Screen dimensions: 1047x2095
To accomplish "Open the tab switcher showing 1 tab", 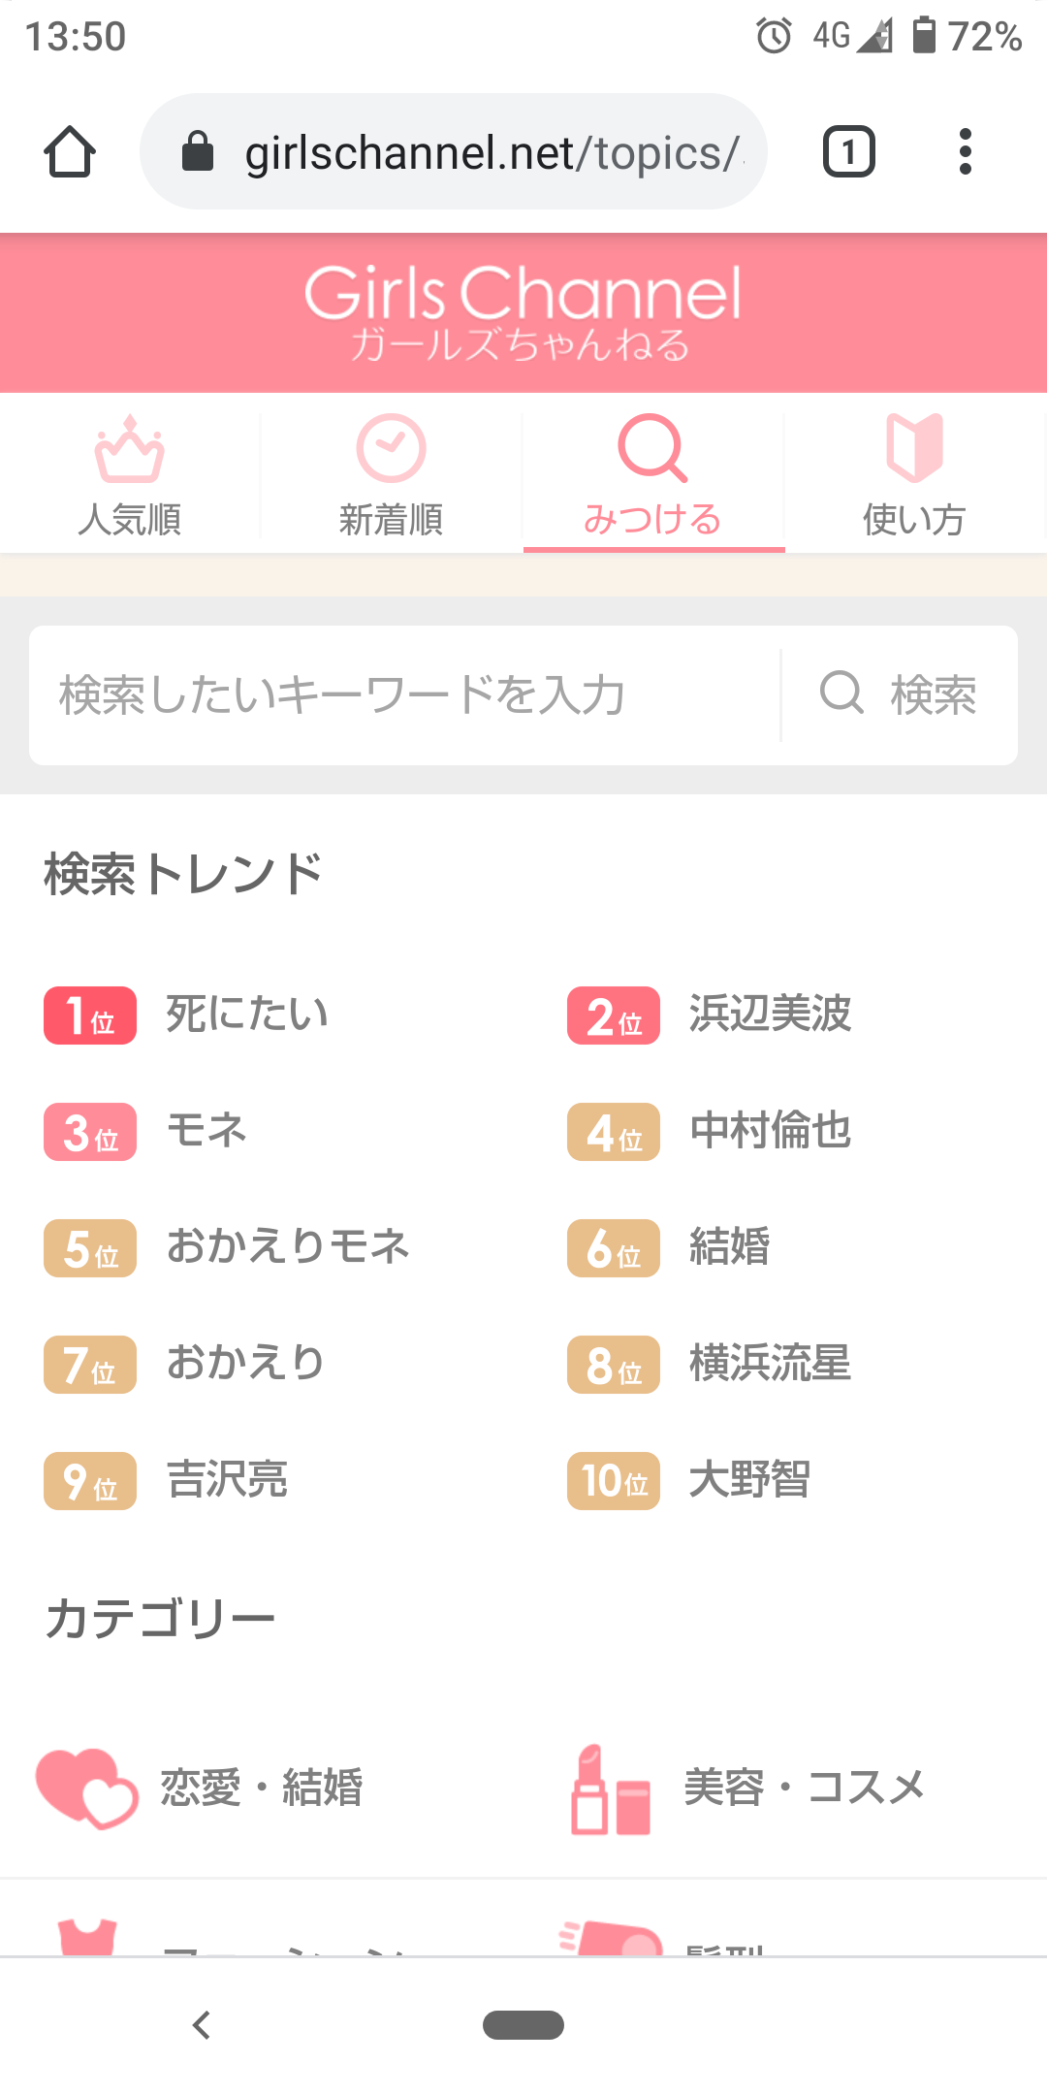I will pos(849,152).
